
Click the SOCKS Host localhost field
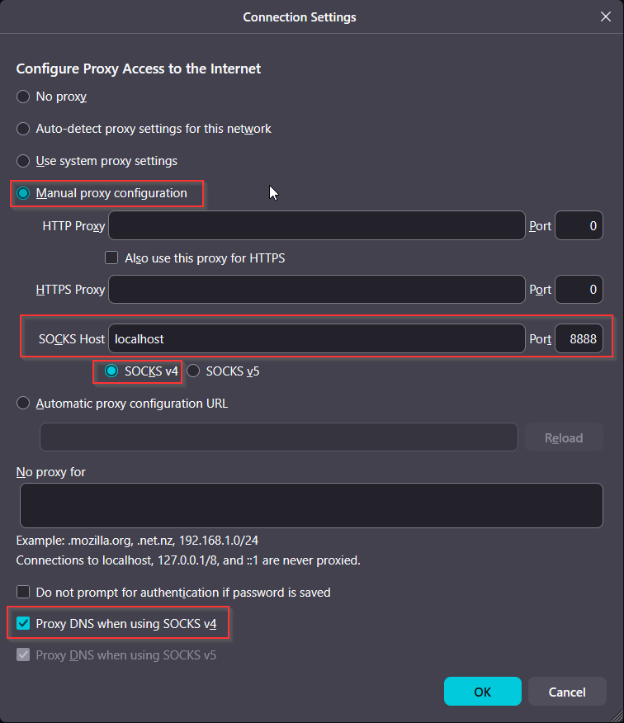[316, 338]
